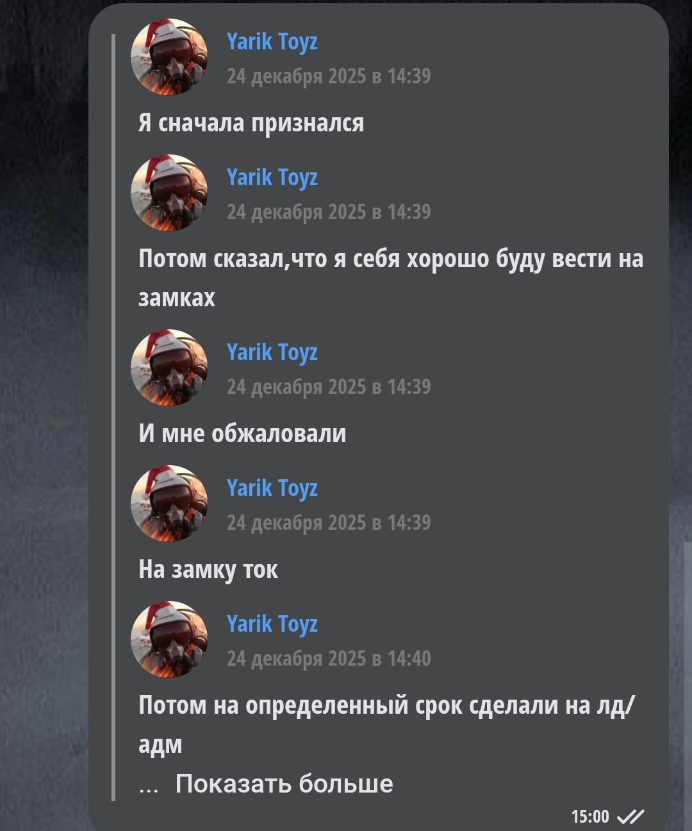Tap Yarik Toyz name above "На замку ток"
Screen dimensions: 692x831
272,488
